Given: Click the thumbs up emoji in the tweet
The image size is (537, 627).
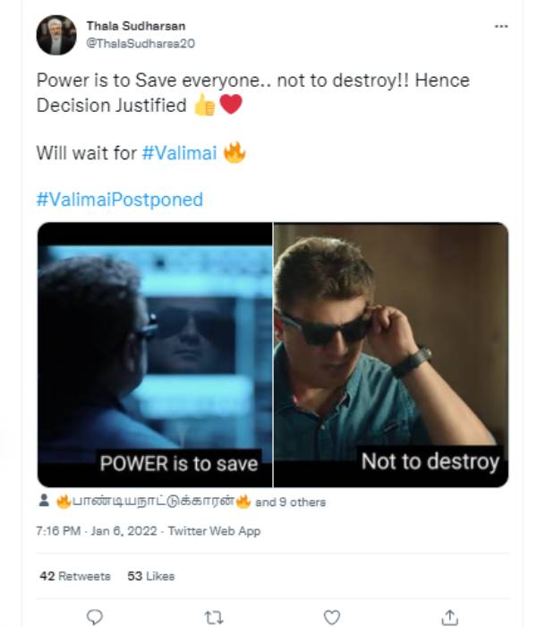Looking at the screenshot, I should [204, 106].
